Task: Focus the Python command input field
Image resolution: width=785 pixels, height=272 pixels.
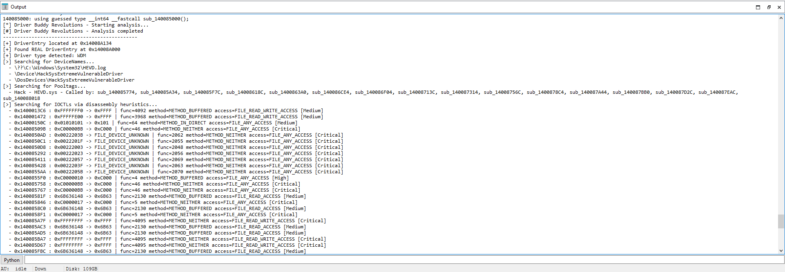Action: (404, 260)
